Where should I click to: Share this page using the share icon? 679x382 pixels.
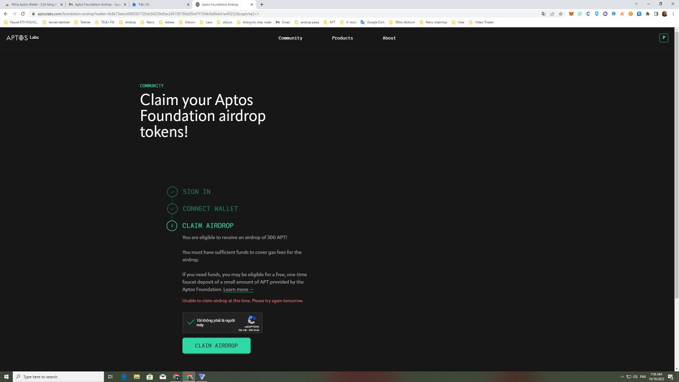pyautogui.click(x=552, y=14)
